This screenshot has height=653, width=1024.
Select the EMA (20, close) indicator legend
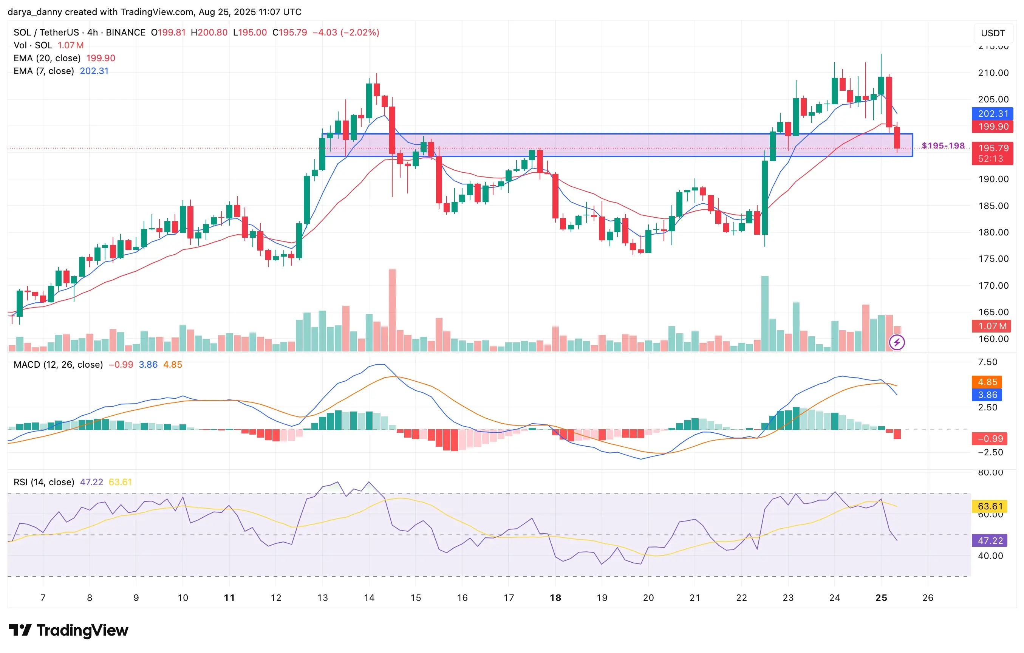click(x=64, y=58)
